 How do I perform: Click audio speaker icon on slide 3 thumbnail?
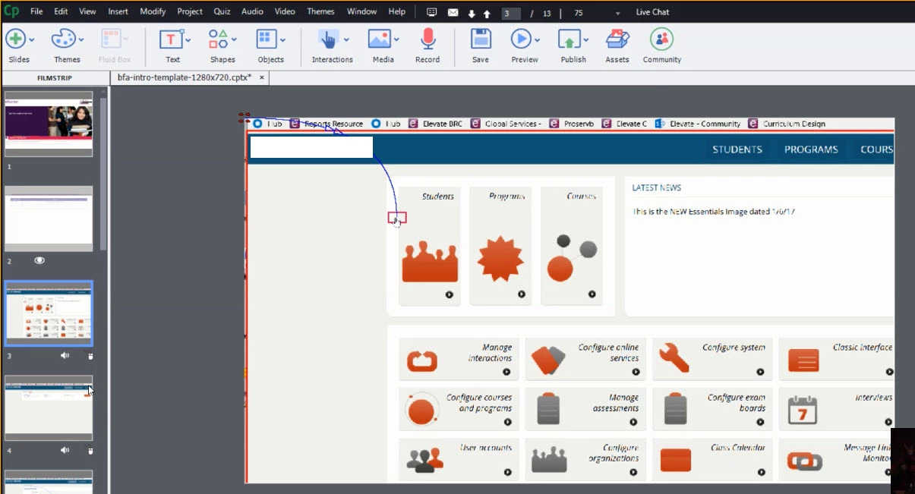[x=65, y=355]
